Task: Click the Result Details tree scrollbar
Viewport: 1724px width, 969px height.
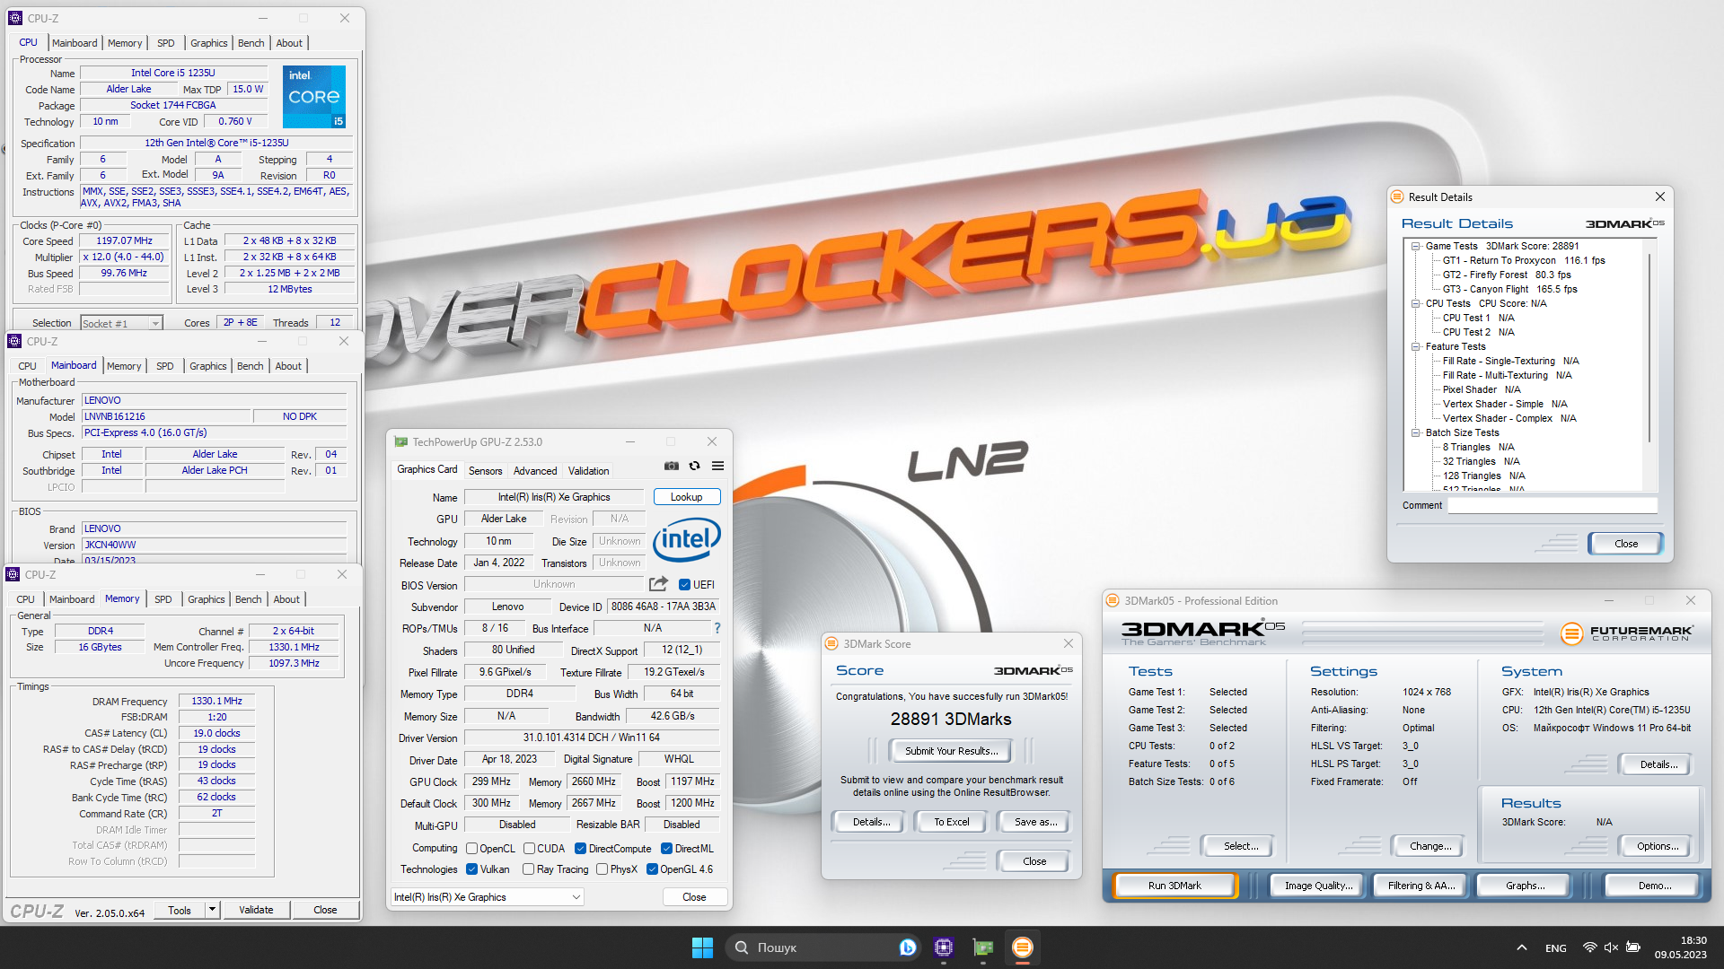Action: 1649,350
